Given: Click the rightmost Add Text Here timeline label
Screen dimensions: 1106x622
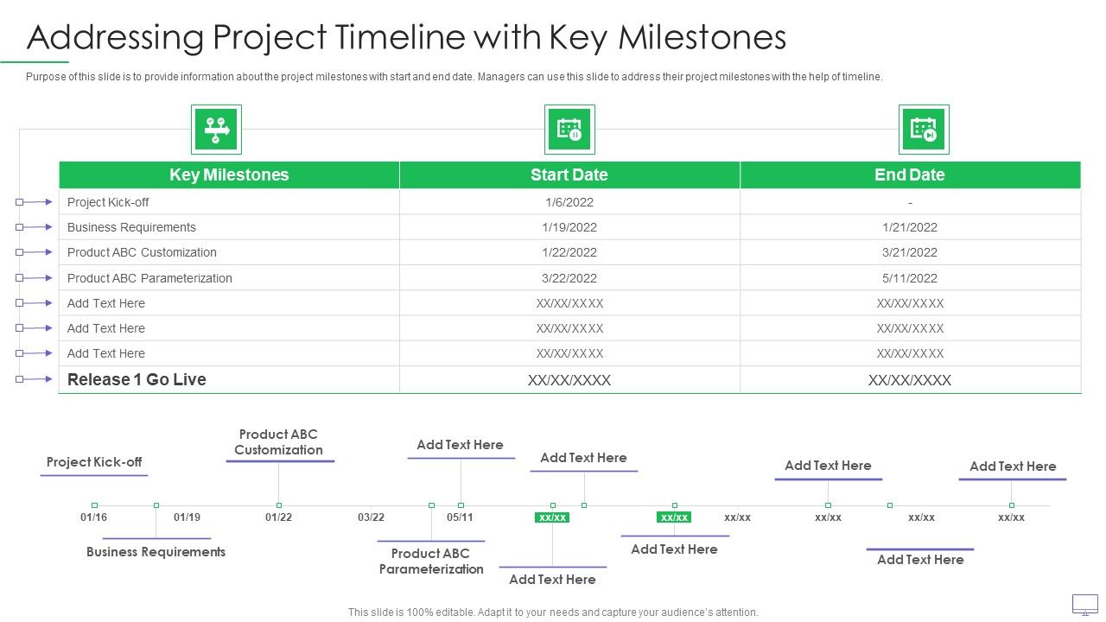Looking at the screenshot, I should pos(1013,466).
